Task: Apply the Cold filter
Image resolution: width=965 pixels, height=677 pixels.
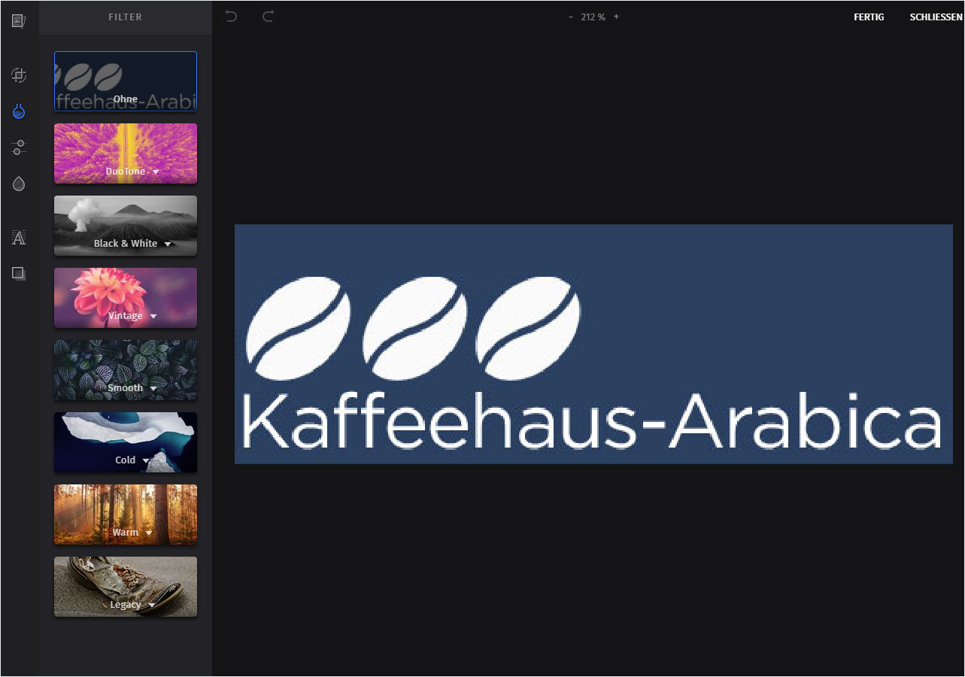Action: point(126,442)
